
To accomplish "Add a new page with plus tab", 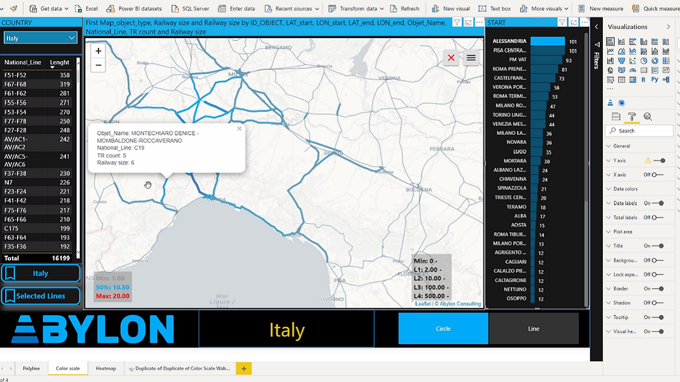I will coord(244,368).
